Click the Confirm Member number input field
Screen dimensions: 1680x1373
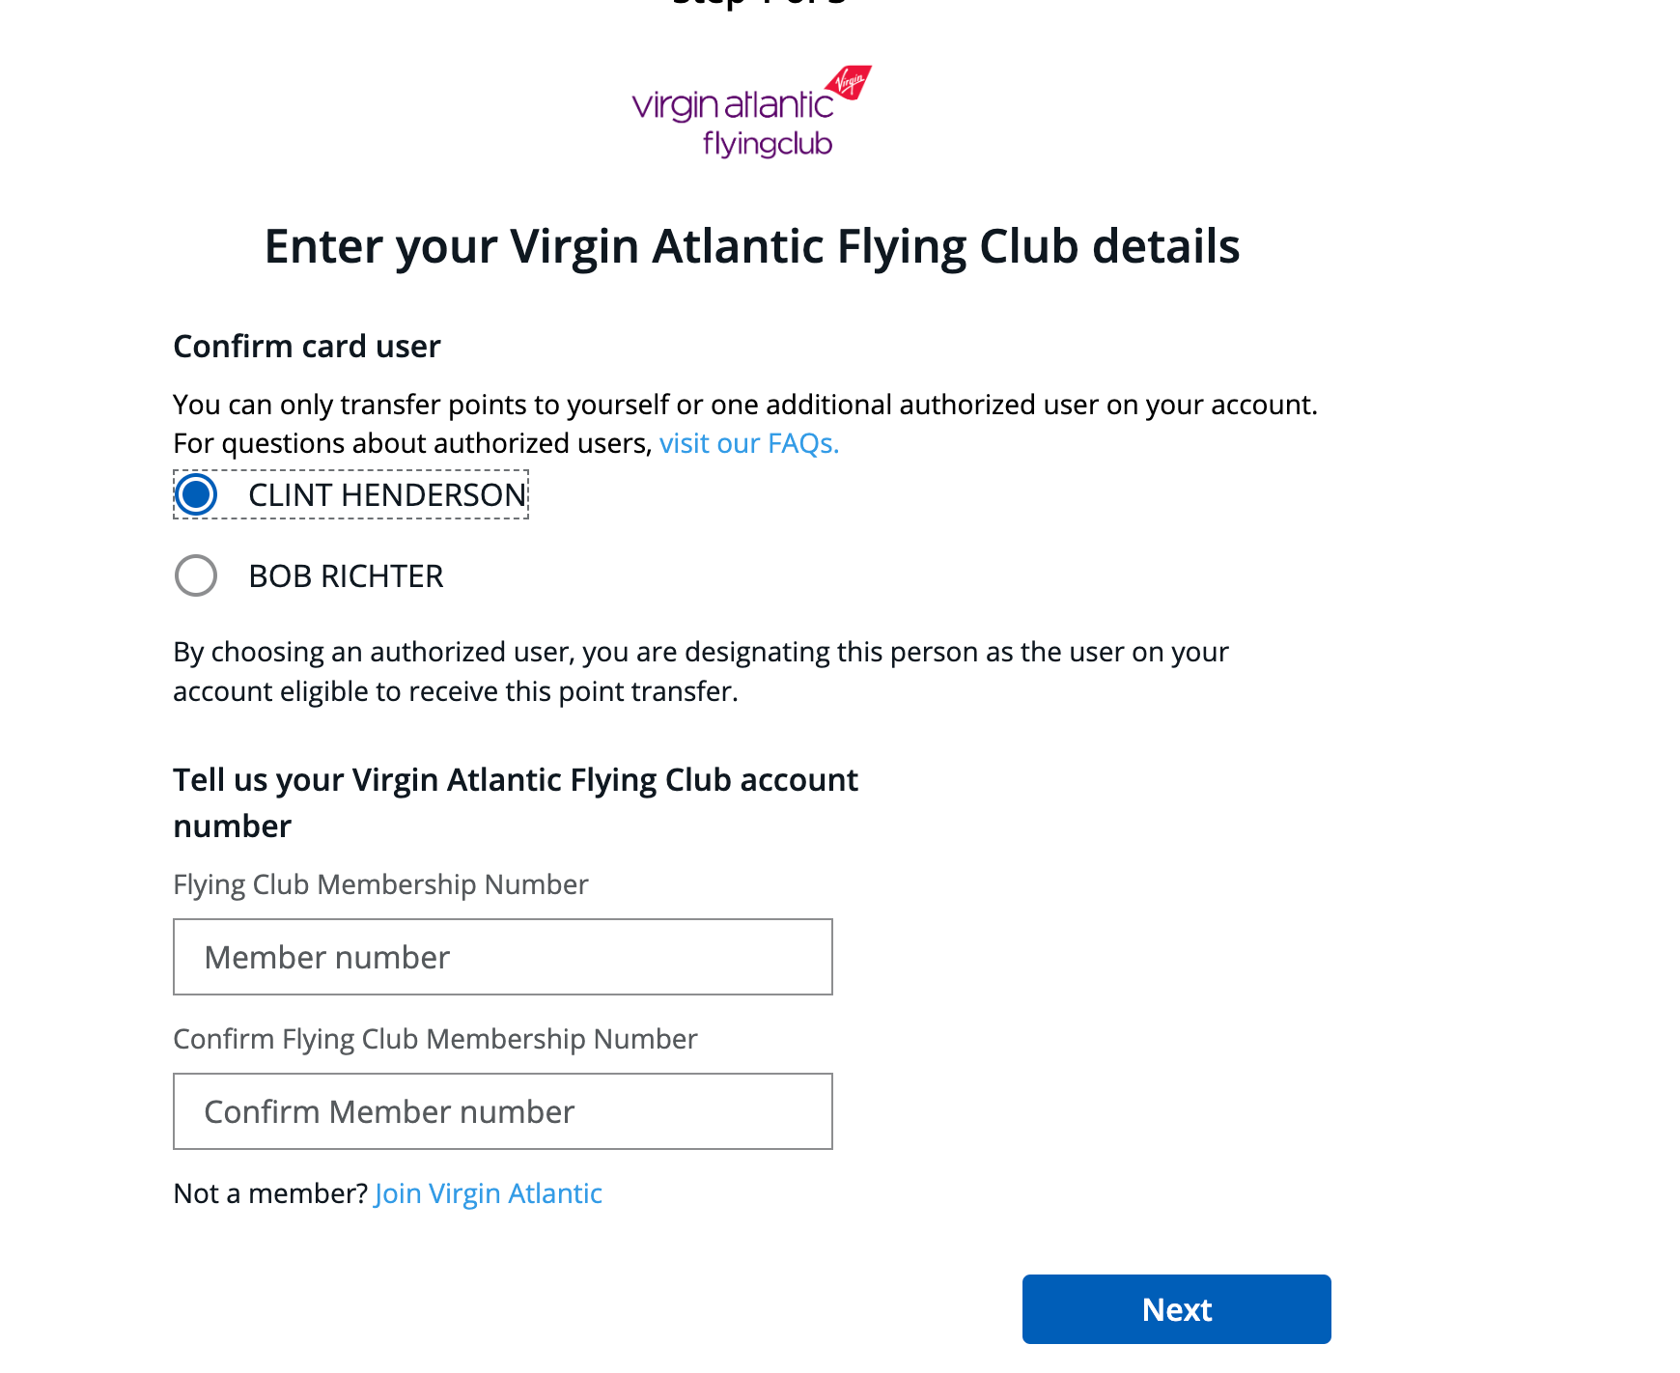(x=502, y=1111)
